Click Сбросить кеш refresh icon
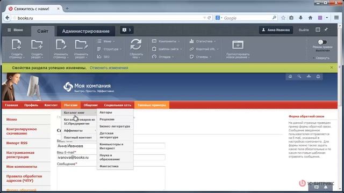The width and height of the screenshot is (344, 193). (136, 44)
